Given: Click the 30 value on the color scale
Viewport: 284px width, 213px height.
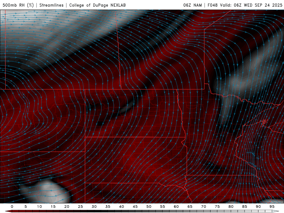Looking at the screenshot, I should (94, 207).
